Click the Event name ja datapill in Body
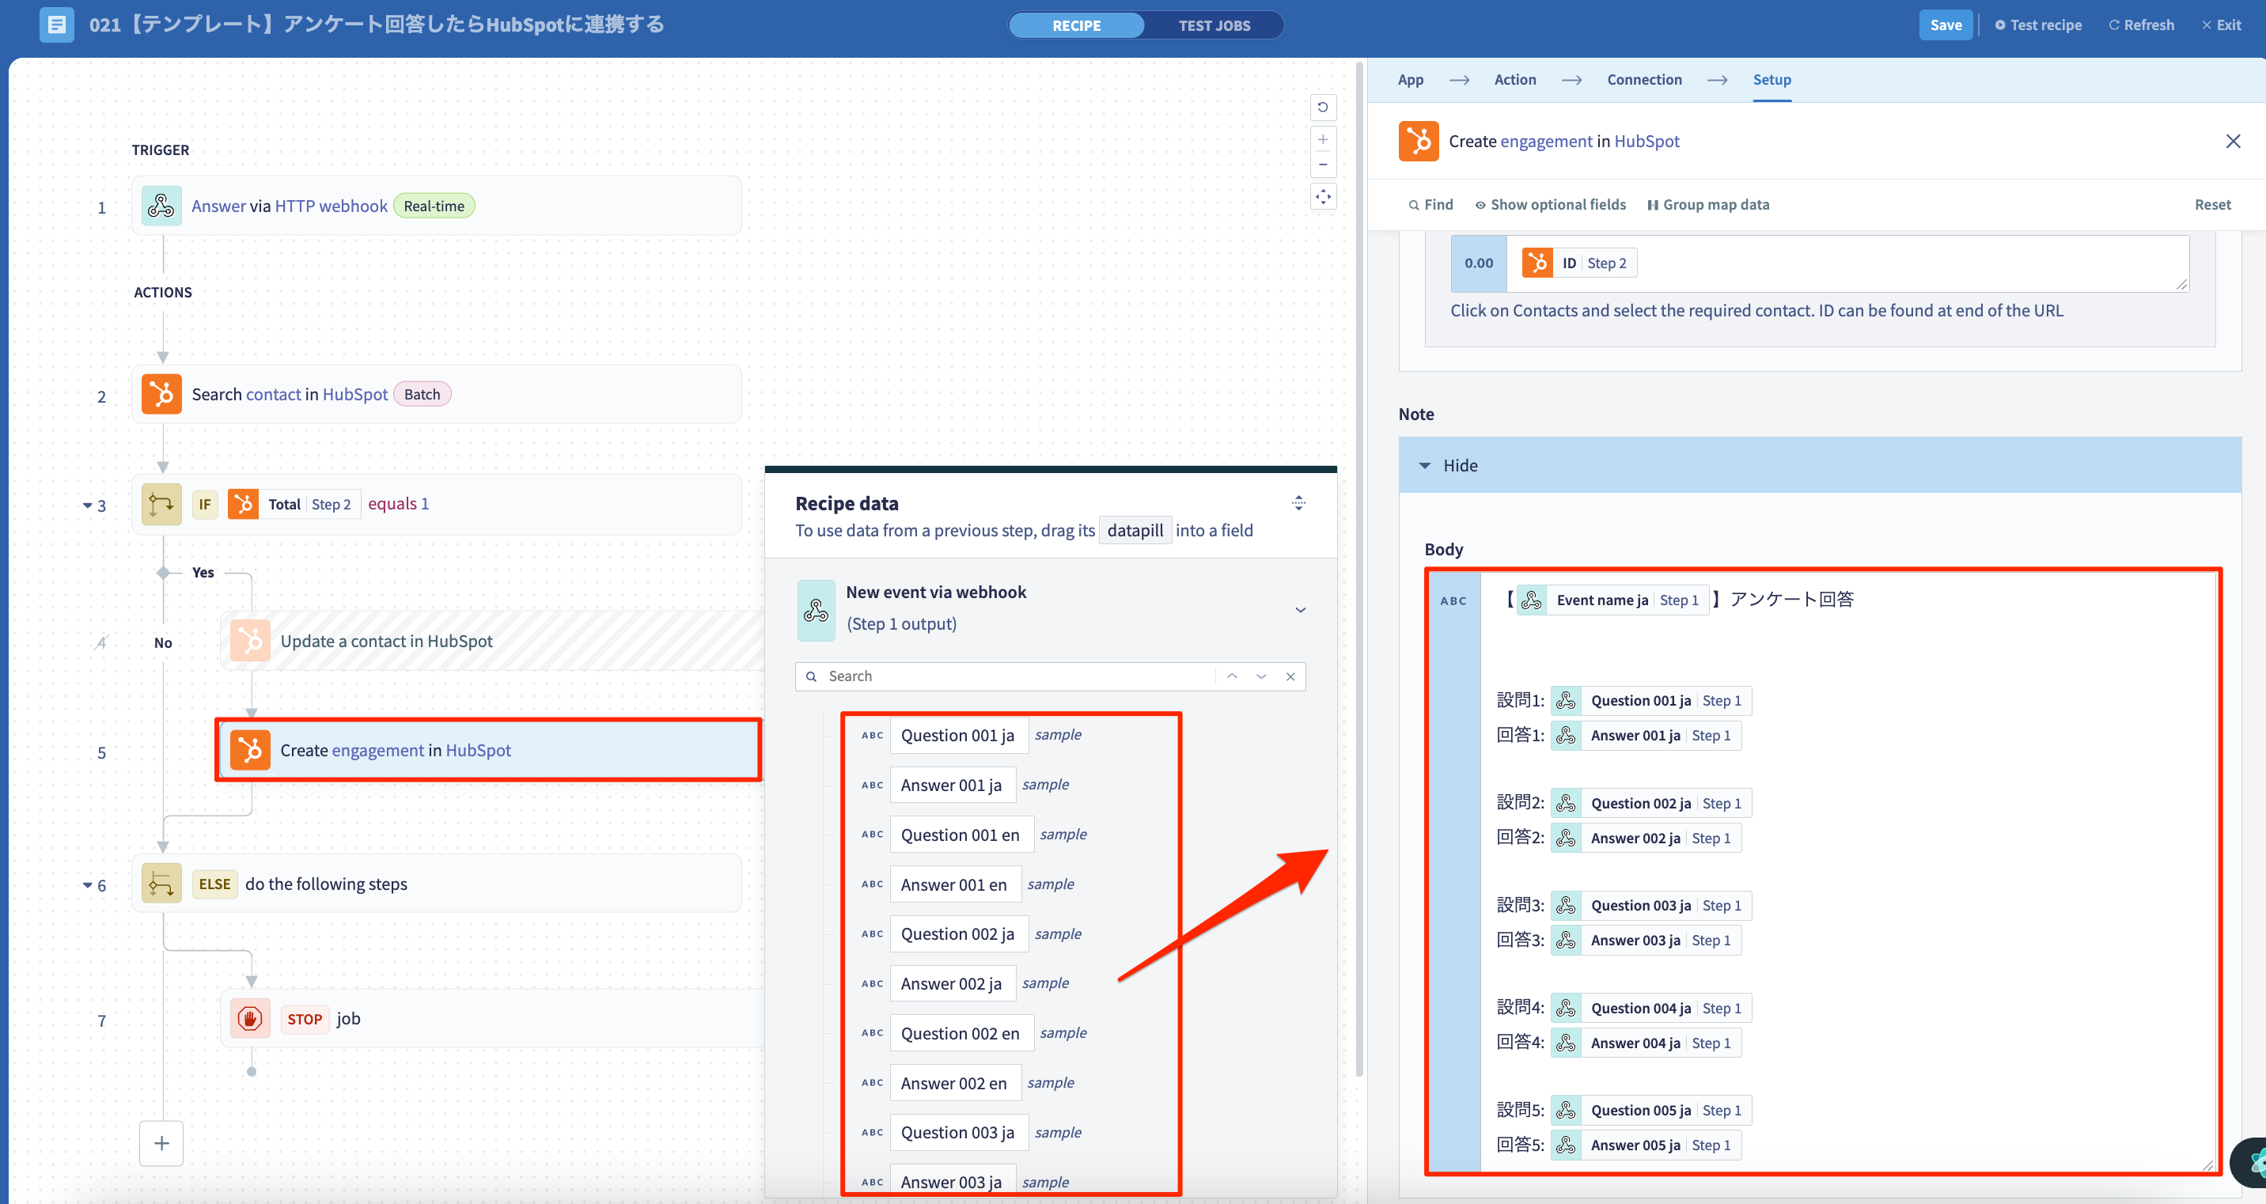2266x1204 pixels. click(x=1612, y=600)
